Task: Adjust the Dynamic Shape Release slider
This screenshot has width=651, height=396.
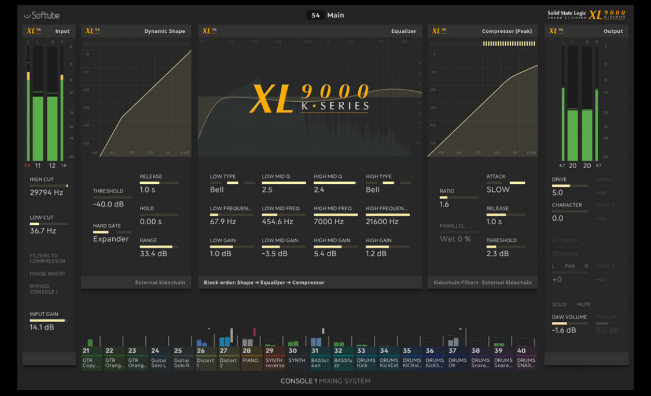Action: (x=159, y=183)
